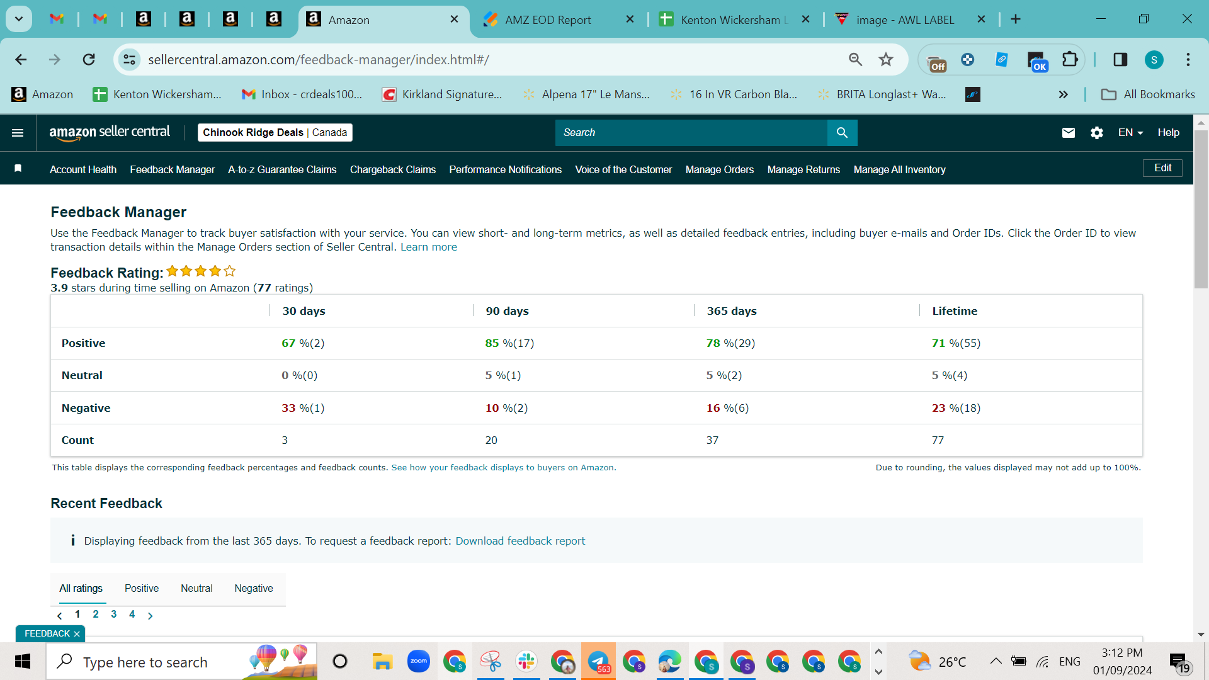This screenshot has width=1209, height=680.
Task: Open File Explorer from the taskbar
Action: tap(382, 662)
